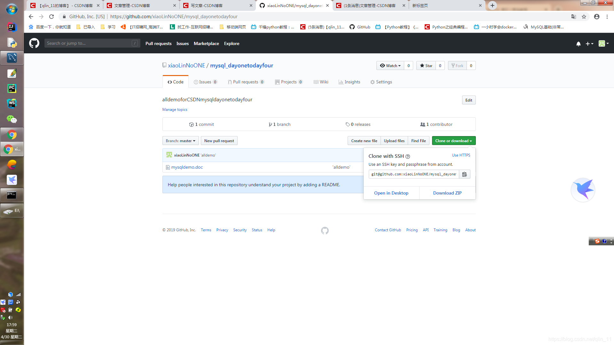Open the SSH help question mark icon
Image resolution: width=614 pixels, height=345 pixels.
point(408,157)
